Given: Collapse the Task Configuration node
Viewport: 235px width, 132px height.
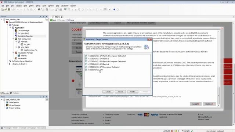Looking at the screenshot, I should [x=13, y=39].
